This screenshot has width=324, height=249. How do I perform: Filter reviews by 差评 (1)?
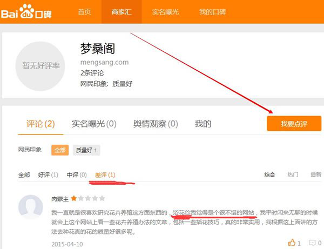tap(105, 175)
